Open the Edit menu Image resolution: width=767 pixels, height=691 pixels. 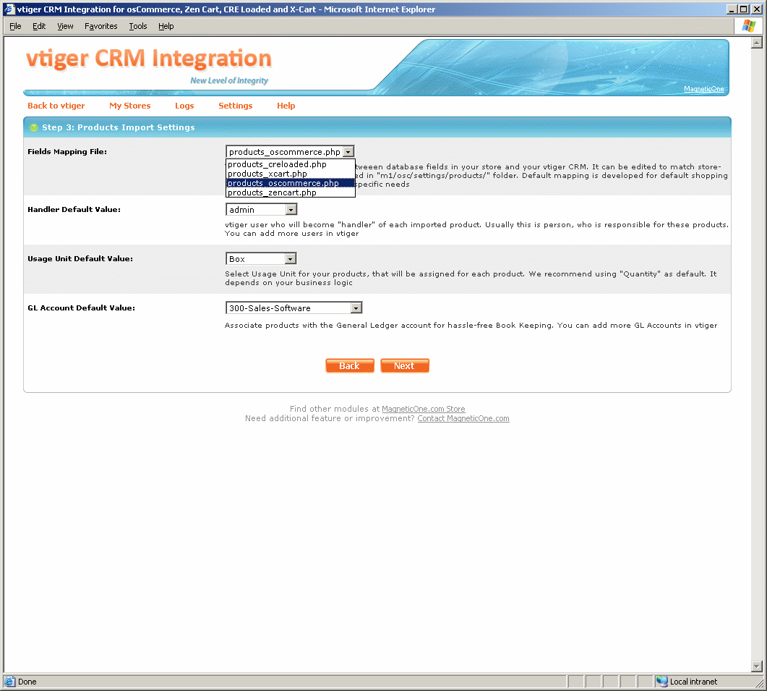pos(39,26)
